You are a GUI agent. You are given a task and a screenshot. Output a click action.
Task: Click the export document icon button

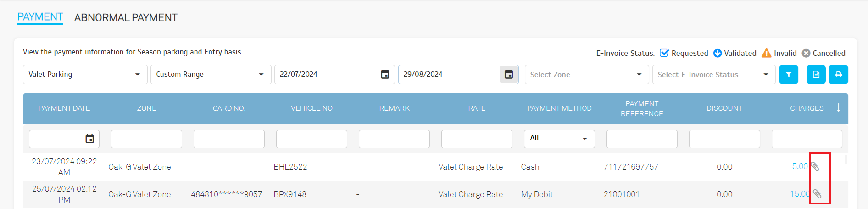click(x=816, y=75)
